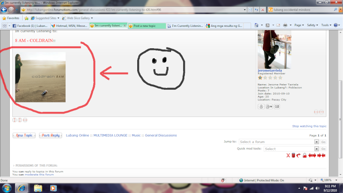Click the split topic double-arrow icon
This screenshot has width=343, height=193.
pos(312,155)
